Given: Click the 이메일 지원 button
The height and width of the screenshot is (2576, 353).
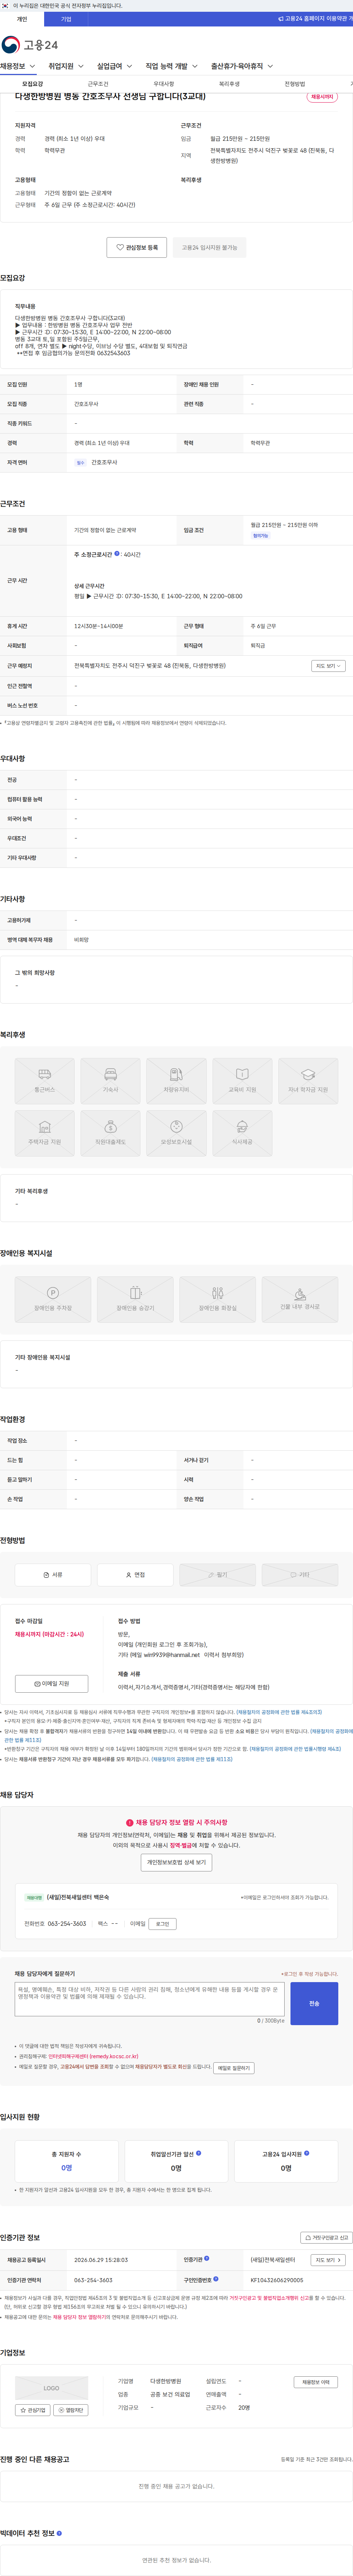Looking at the screenshot, I should [52, 1684].
